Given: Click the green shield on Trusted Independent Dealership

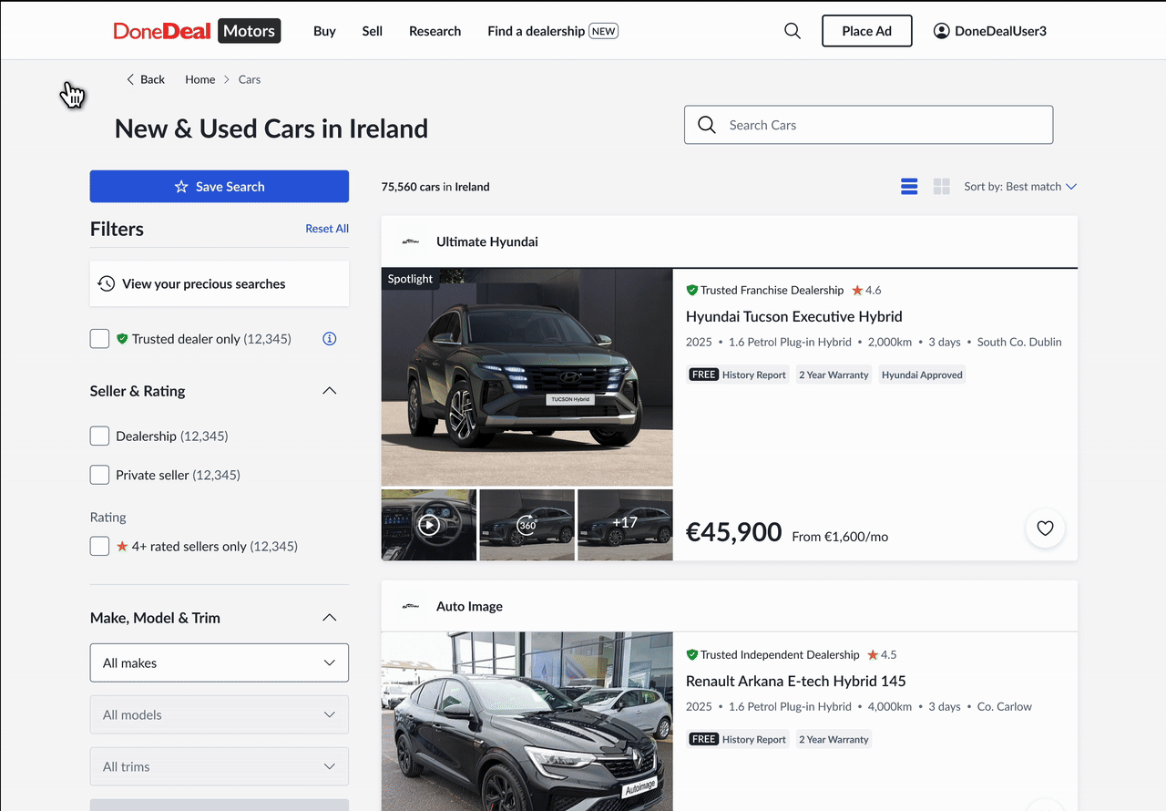Looking at the screenshot, I should tap(692, 654).
